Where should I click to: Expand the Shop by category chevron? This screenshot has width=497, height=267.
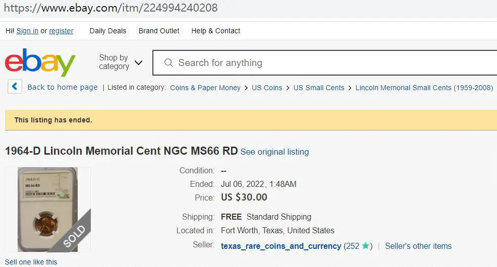point(139,62)
